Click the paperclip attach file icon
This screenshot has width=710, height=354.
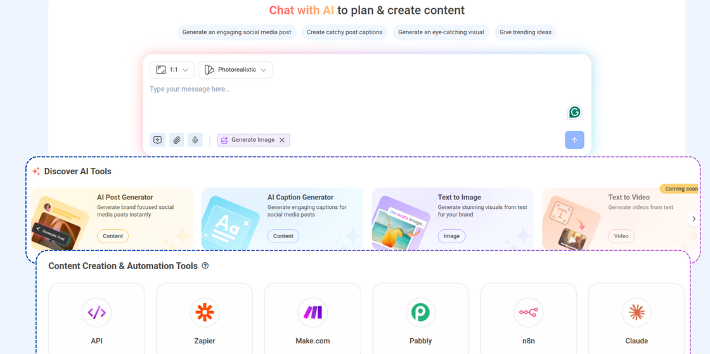pos(177,140)
